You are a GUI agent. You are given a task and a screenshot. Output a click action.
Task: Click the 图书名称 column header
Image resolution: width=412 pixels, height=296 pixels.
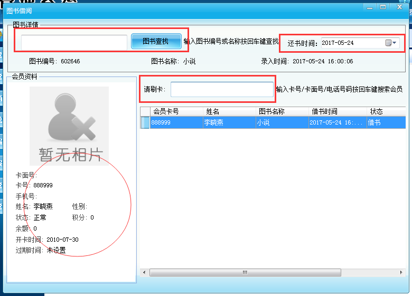282,111
